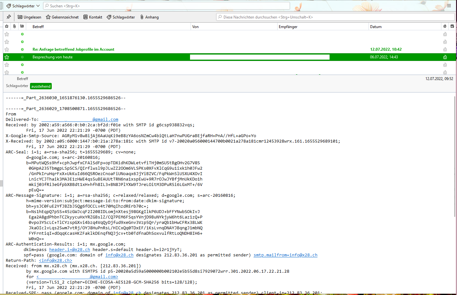457x295 pixels.
Task: Sort by the star column header
Action: coord(7,26)
